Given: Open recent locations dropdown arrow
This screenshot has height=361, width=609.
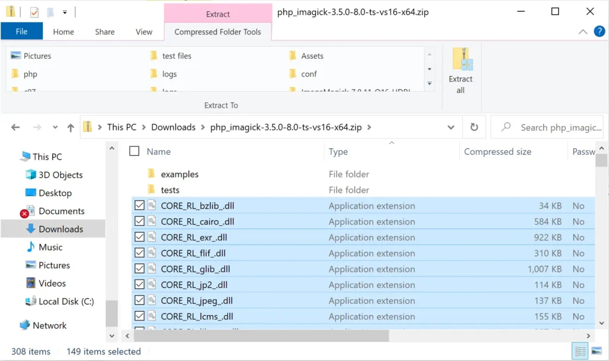Looking at the screenshot, I should coord(55,127).
